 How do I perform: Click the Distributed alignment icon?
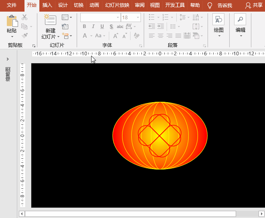pos(187,36)
